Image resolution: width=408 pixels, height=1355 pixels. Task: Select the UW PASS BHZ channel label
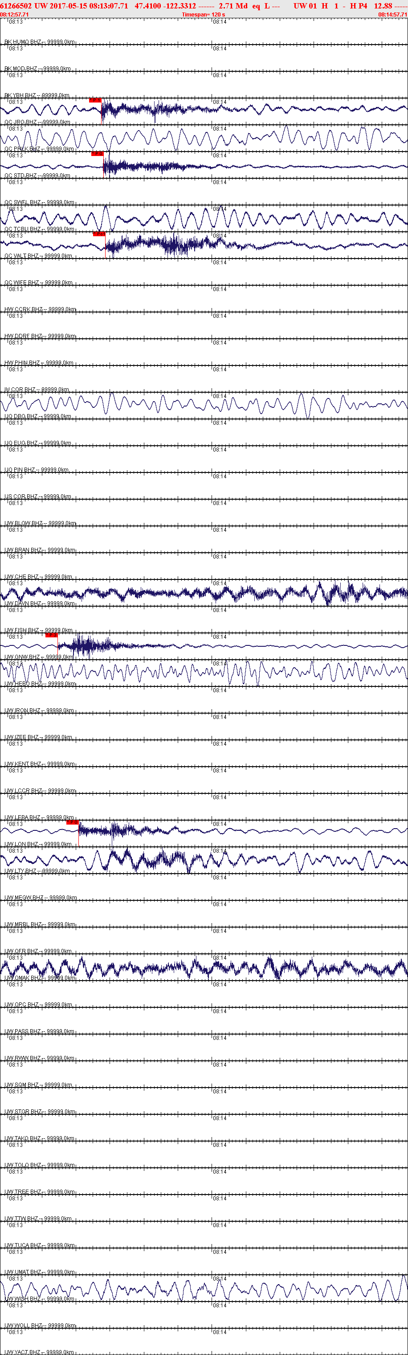click(40, 1031)
